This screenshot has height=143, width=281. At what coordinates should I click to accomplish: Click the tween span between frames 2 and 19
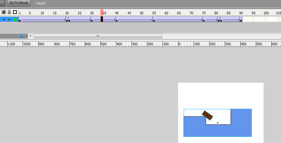[x=44, y=19]
